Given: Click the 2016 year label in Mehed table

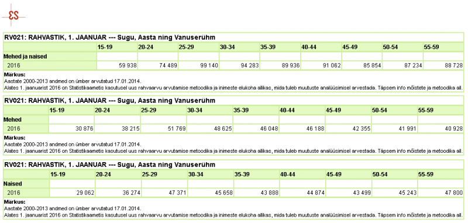Looking at the screenshot, I should click(14, 129).
